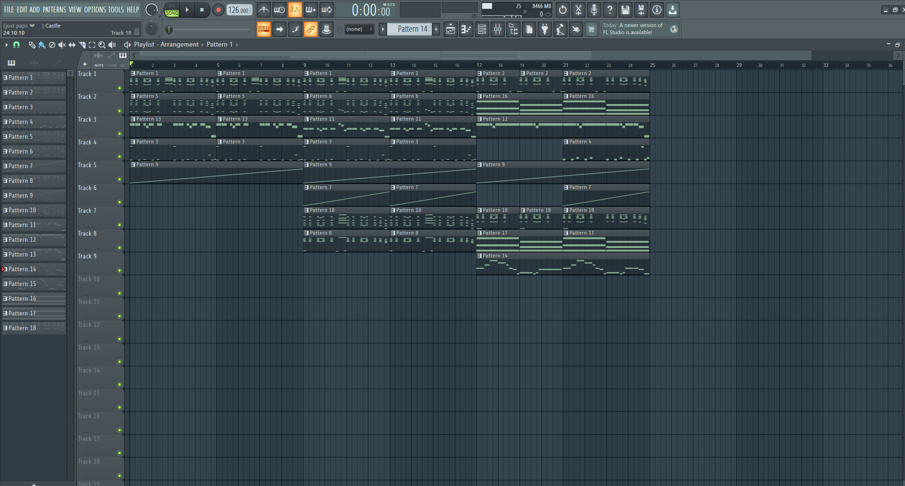The image size is (905, 486).
Task: Click the microphone recording icon
Action: point(594,10)
